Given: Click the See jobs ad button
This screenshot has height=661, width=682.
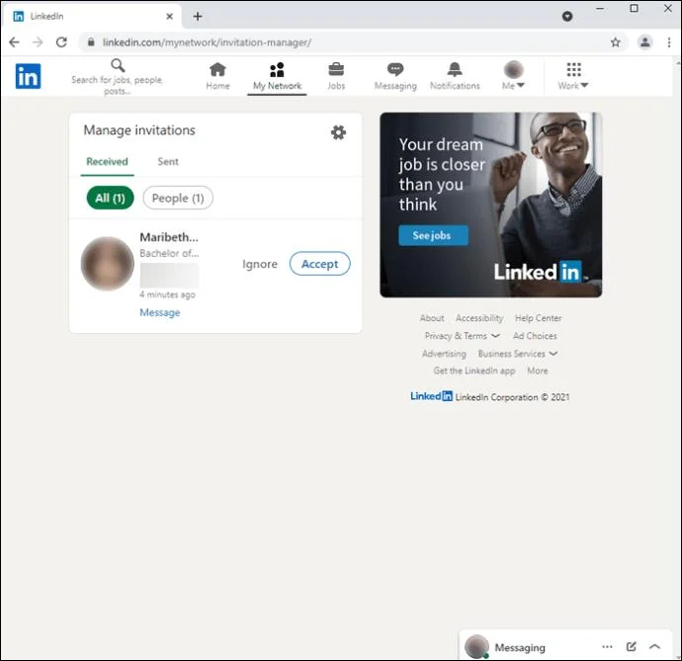Looking at the screenshot, I should click(x=433, y=235).
